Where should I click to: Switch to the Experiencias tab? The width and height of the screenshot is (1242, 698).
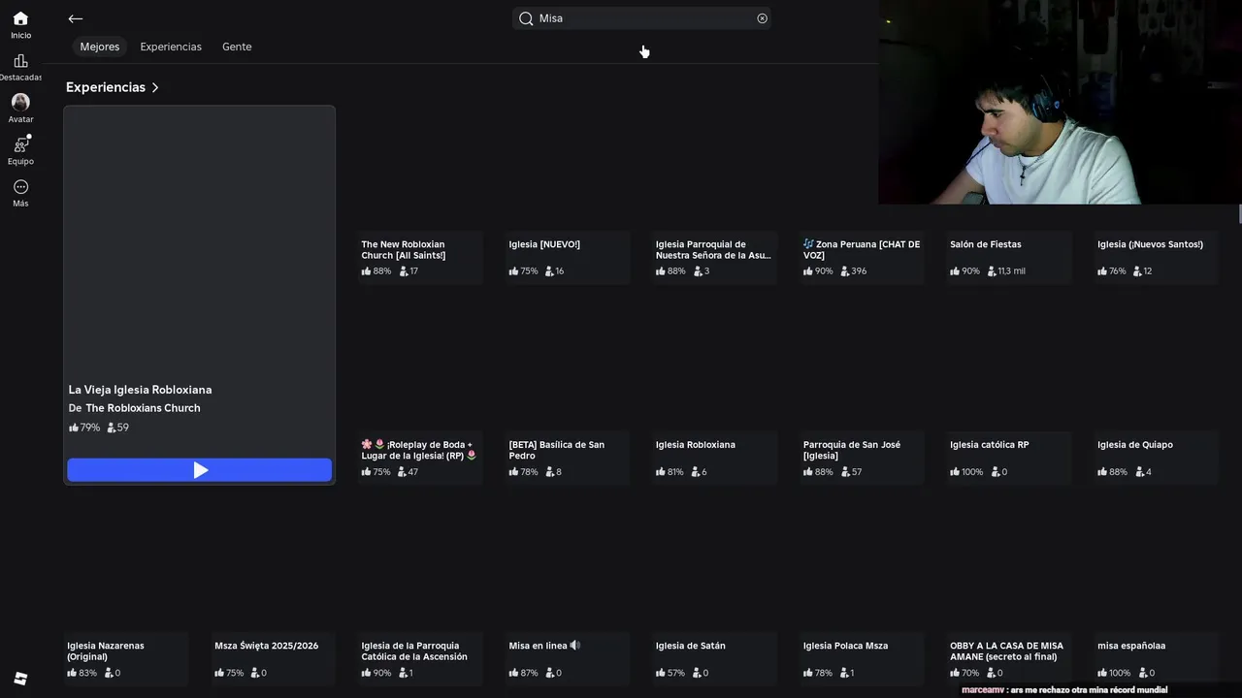(x=171, y=47)
